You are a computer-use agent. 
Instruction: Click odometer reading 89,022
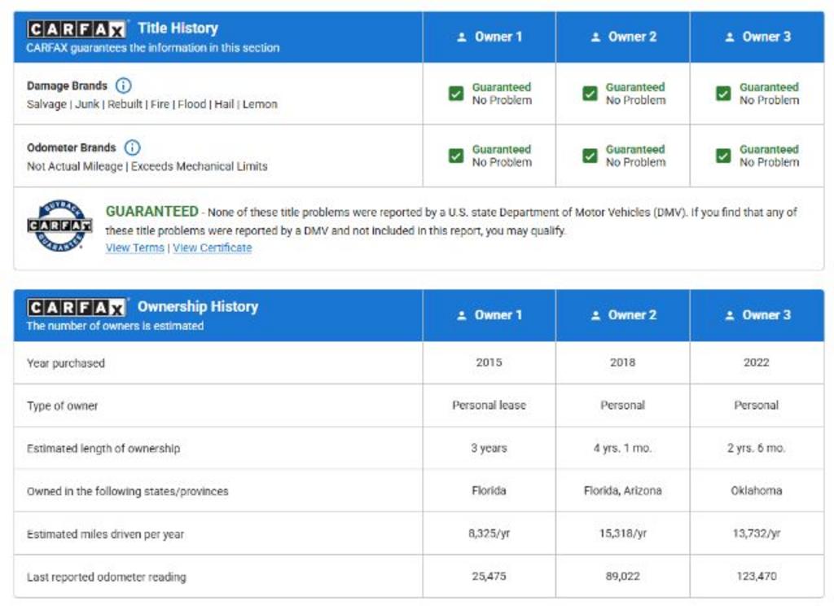coord(623,576)
